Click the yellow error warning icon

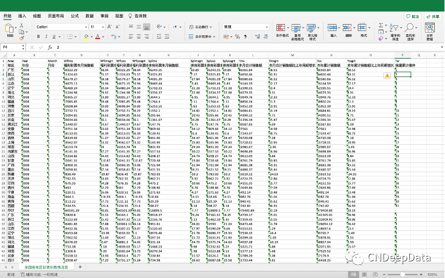(387, 75)
